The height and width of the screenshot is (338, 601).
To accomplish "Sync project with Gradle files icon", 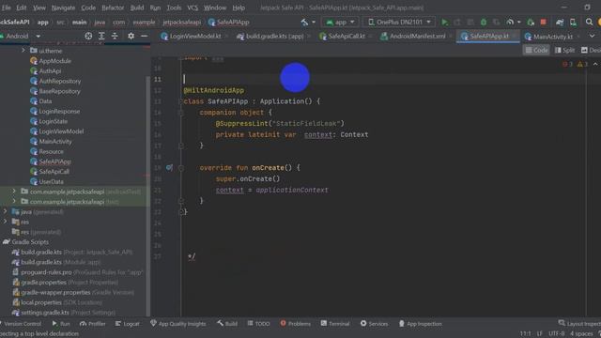I will [560, 23].
